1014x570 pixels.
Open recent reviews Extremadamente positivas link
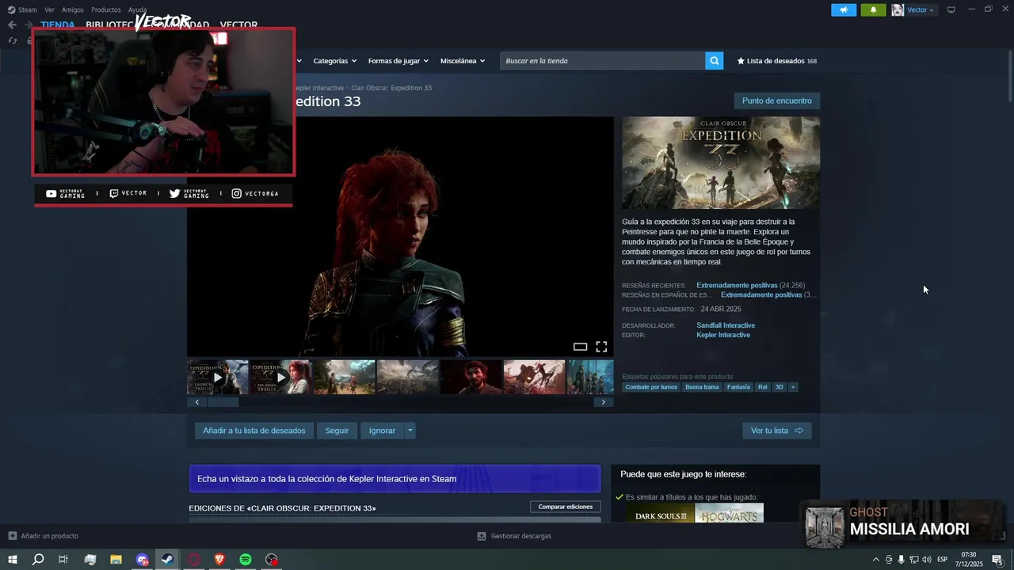point(737,285)
